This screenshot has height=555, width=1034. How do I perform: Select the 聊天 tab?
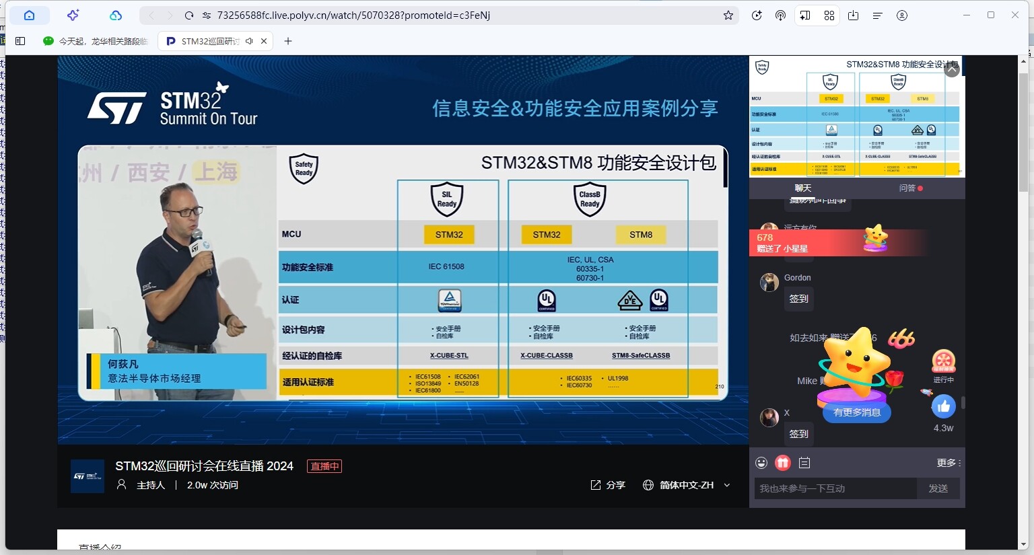(x=802, y=188)
